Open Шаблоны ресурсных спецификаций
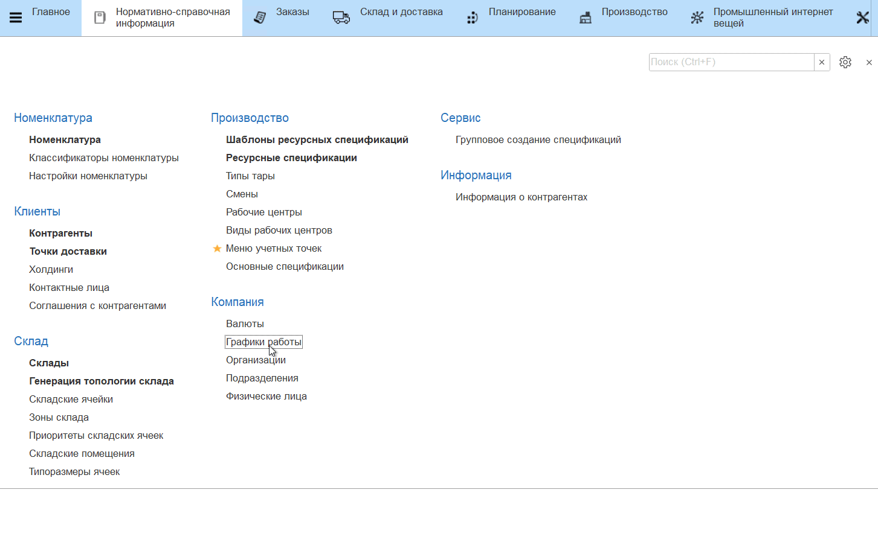This screenshot has height=542, width=878. tap(317, 139)
